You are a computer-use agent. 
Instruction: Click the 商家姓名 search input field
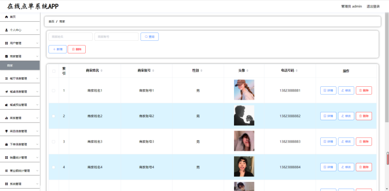70,37
